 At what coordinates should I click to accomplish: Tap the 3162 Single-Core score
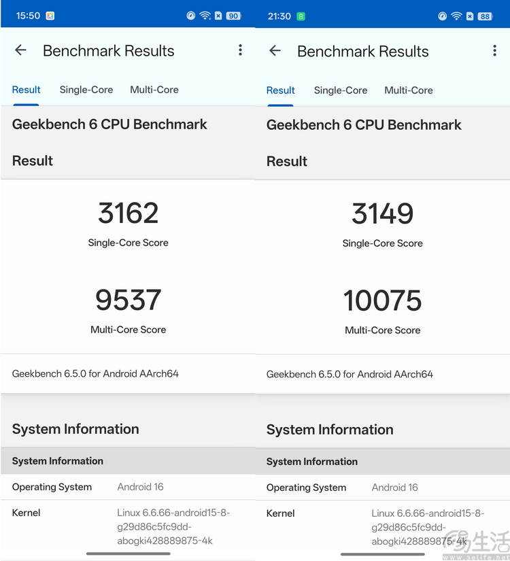[x=128, y=214]
